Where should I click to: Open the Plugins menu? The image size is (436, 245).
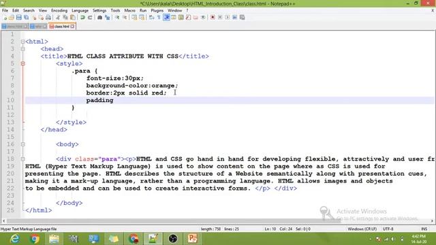click(x=157, y=10)
